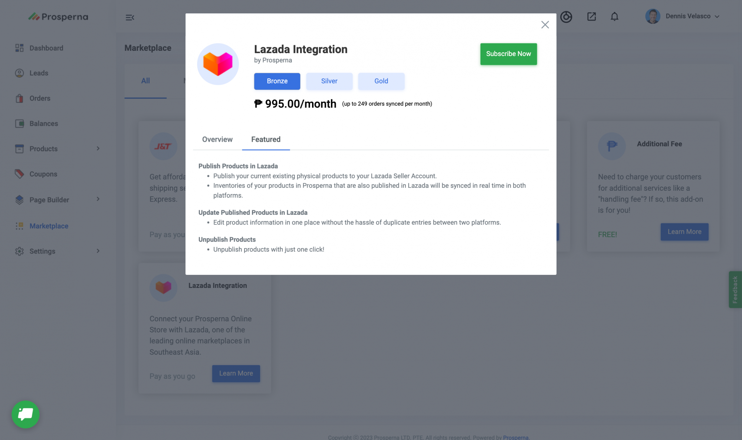The image size is (742, 440).
Task: Select the Gold pricing tier
Action: pyautogui.click(x=381, y=81)
